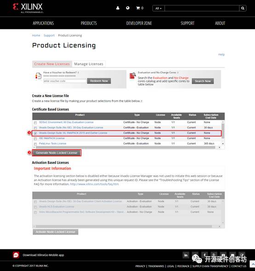This screenshot has width=255, height=271.
Task: Switch to the Manage Licenses tab
Action: click(x=89, y=64)
